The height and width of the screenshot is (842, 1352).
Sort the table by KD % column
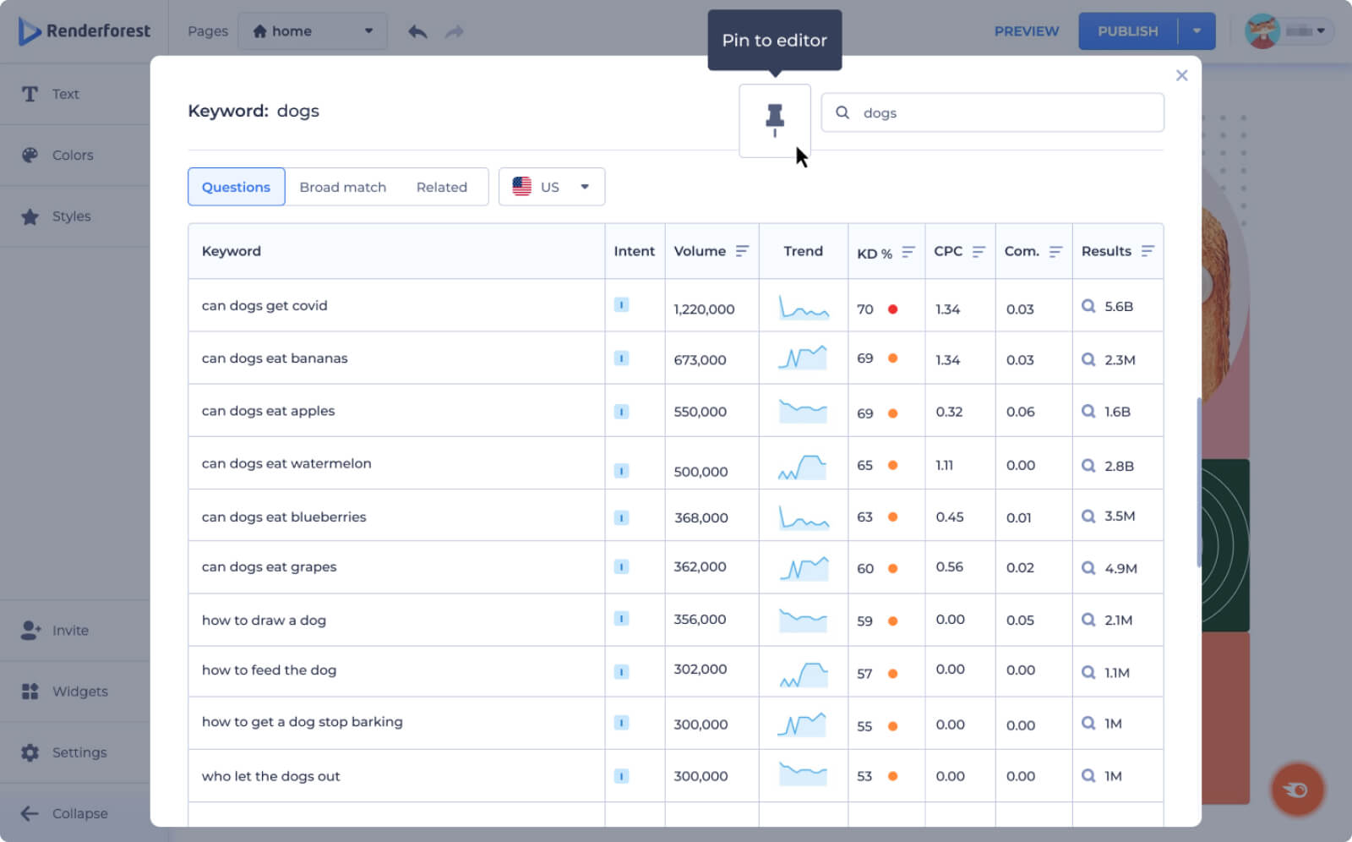(908, 252)
